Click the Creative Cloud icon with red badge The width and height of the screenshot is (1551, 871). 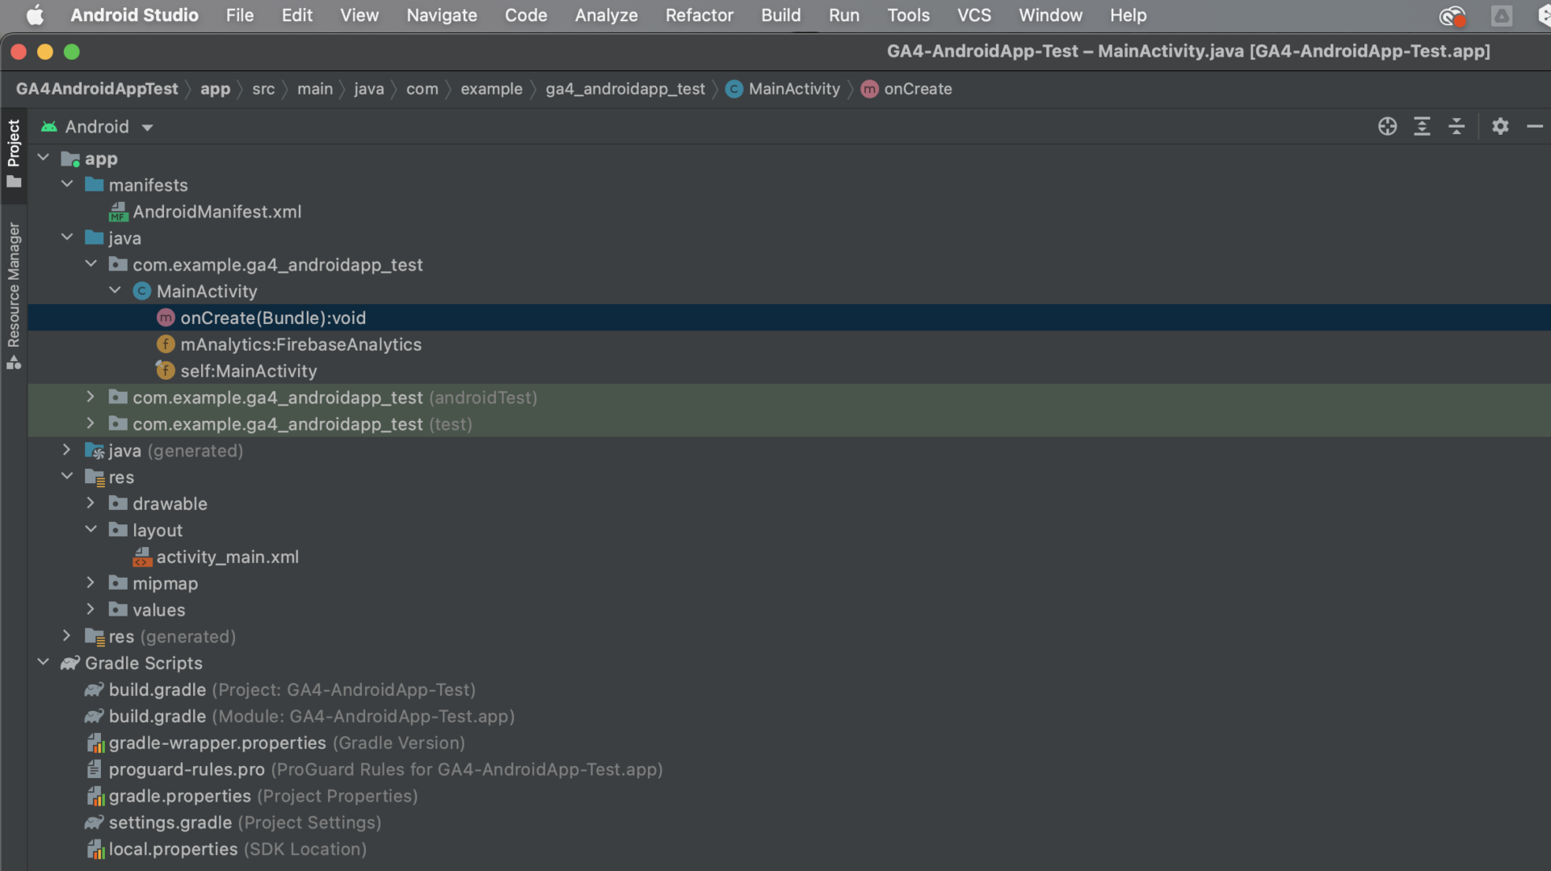1452,16
